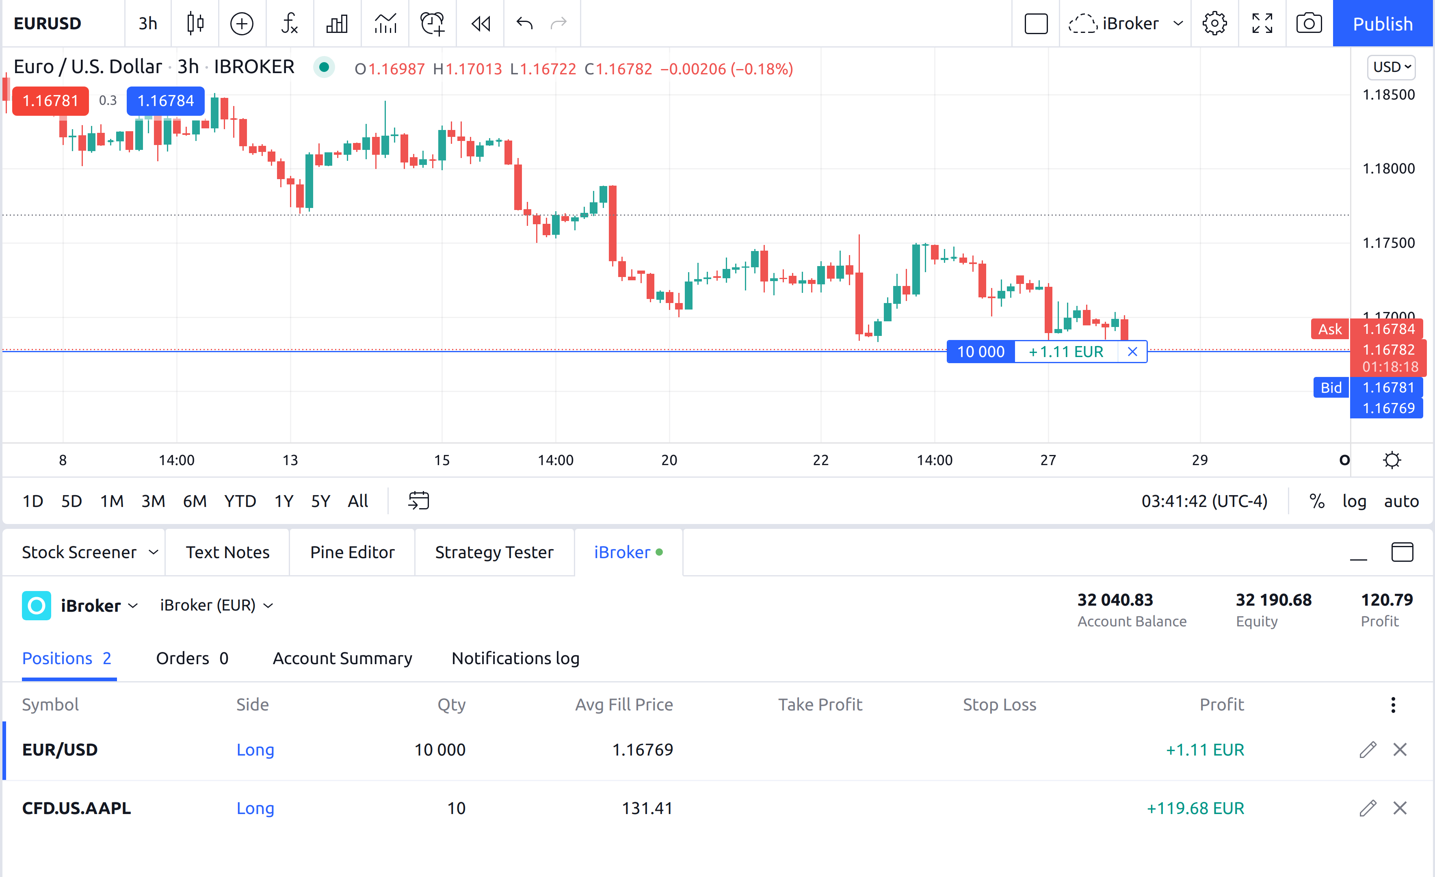
Task: Click the compare or add symbol icon
Action: pyautogui.click(x=241, y=23)
